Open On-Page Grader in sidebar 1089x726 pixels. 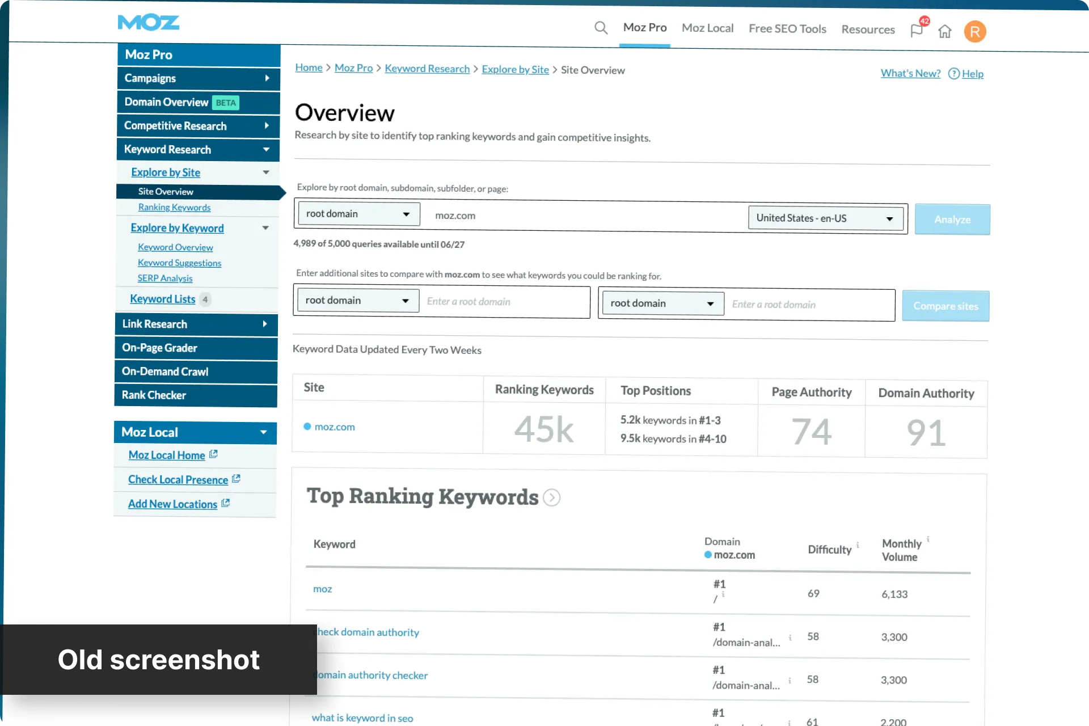(x=196, y=348)
